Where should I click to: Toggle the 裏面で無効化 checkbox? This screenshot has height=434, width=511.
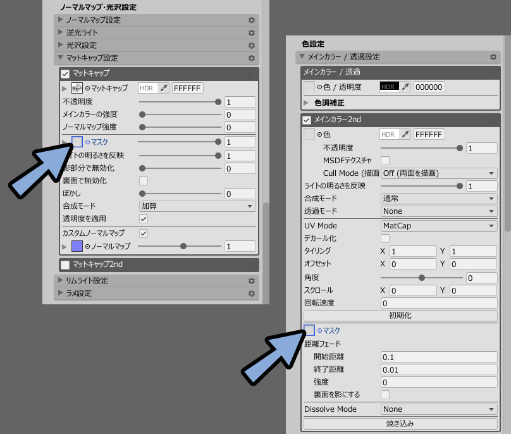pos(144,181)
